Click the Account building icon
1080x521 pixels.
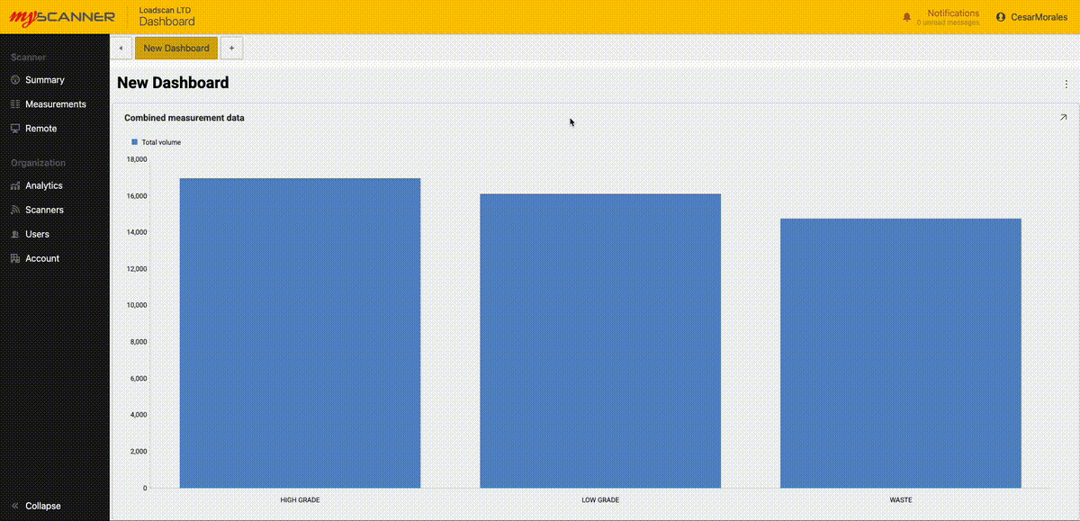pyautogui.click(x=15, y=258)
